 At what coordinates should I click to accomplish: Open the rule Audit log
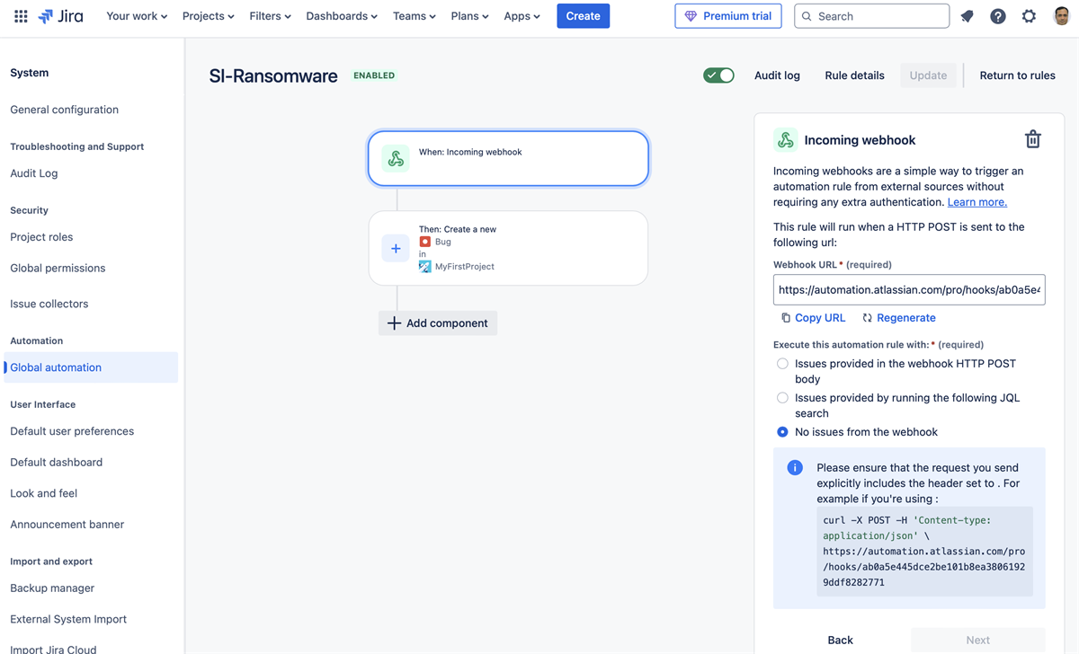(x=777, y=75)
